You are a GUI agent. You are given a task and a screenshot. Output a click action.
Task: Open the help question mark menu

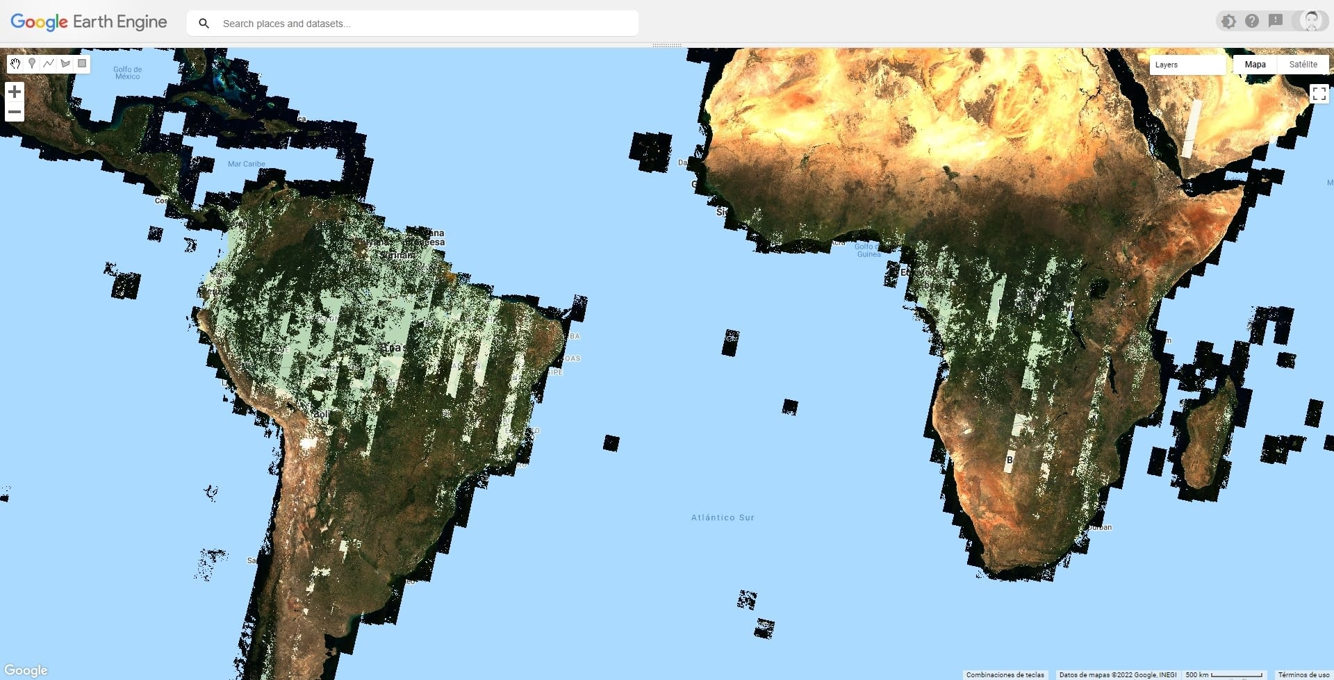point(1252,22)
